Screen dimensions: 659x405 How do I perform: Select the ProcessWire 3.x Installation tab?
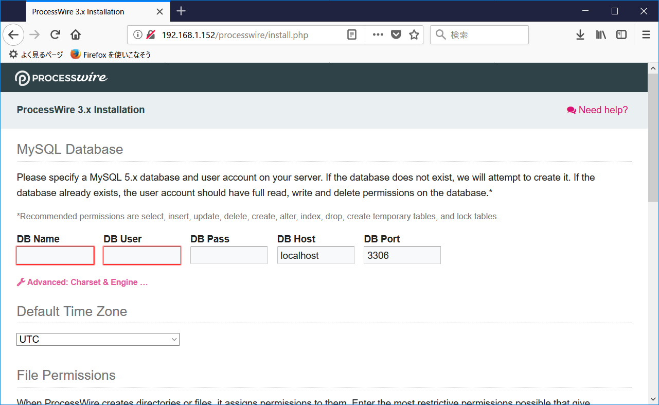point(77,11)
